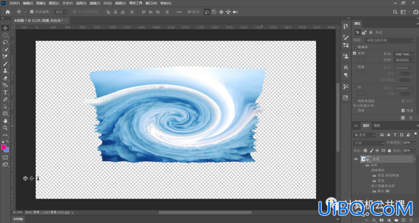Image resolution: width=419 pixels, height=223 pixels.
Task: Open the History panel icon in the dock
Action: coord(346,26)
